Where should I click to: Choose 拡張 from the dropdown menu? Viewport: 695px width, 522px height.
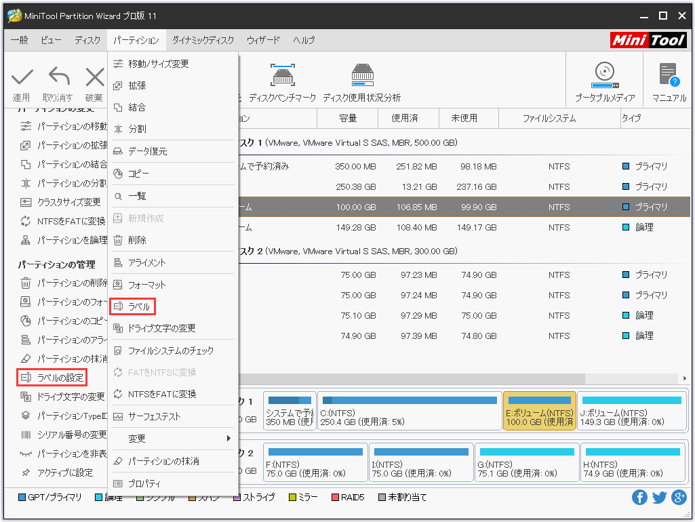click(x=173, y=85)
